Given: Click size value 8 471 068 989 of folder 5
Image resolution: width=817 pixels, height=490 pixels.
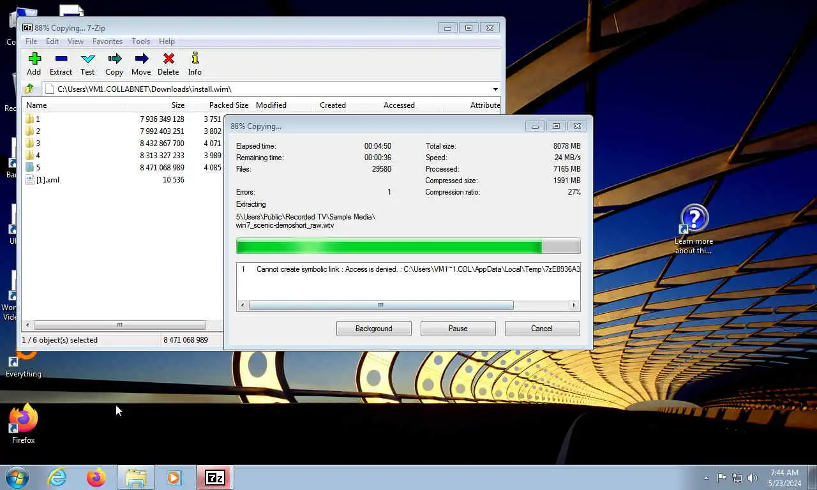Looking at the screenshot, I should pos(162,168).
